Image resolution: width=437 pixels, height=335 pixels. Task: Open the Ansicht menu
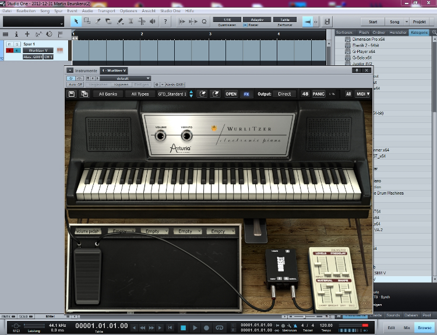pos(149,11)
